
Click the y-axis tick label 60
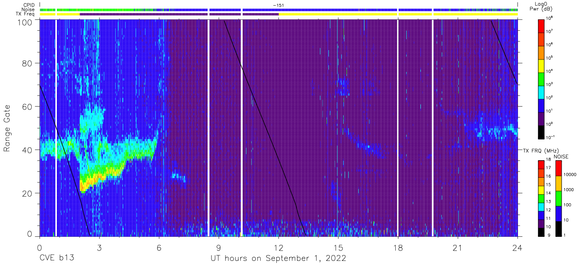point(27,107)
